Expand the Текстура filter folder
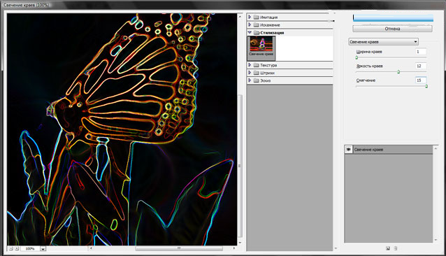Screen dimensions: 446x256 click(250, 65)
